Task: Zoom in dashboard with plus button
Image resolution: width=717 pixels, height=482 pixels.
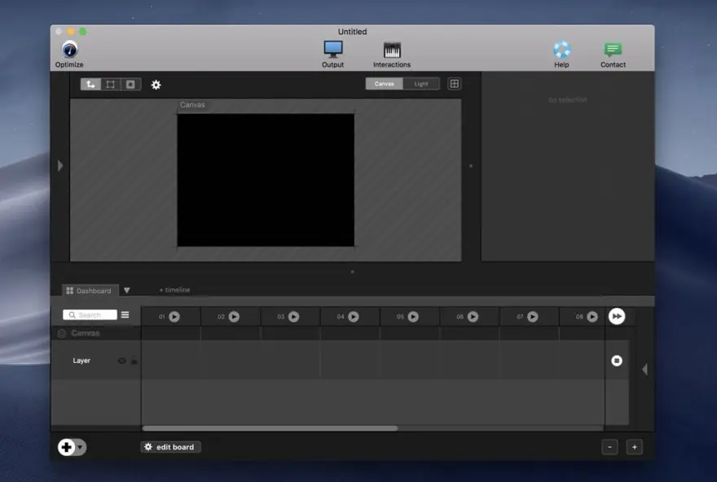Action: click(x=634, y=447)
